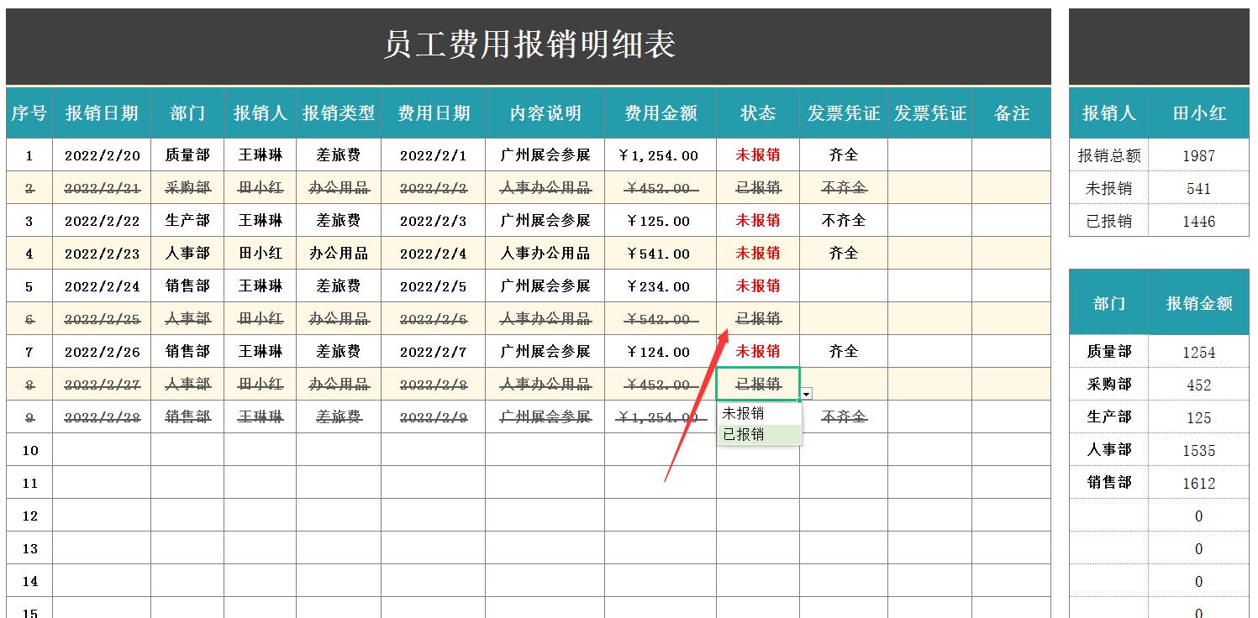
Task: Select the 王琳琳 name cell in row 3
Action: coord(261,220)
